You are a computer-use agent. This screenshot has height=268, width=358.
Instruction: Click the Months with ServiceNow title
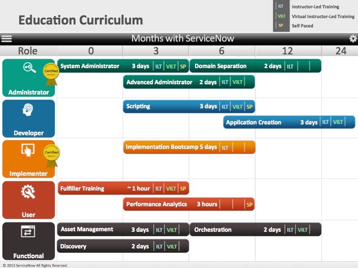[182, 38]
